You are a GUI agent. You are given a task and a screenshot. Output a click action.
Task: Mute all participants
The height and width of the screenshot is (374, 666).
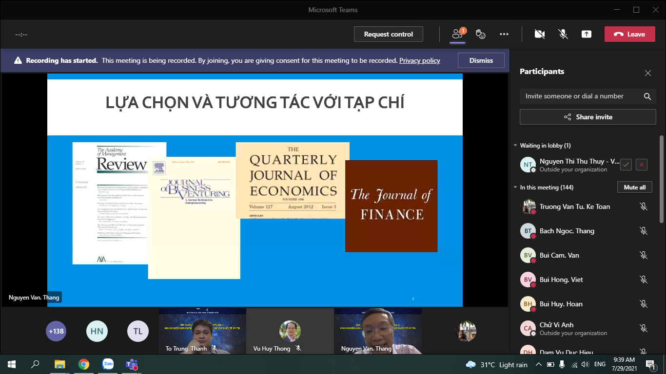635,187
